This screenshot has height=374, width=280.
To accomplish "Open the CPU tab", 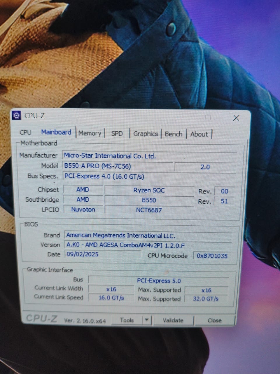I will click(25, 132).
